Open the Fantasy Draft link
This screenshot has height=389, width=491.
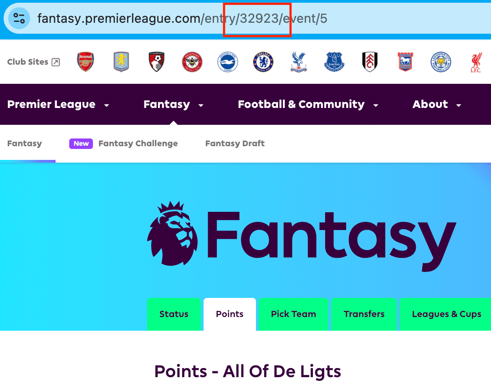[x=235, y=143]
